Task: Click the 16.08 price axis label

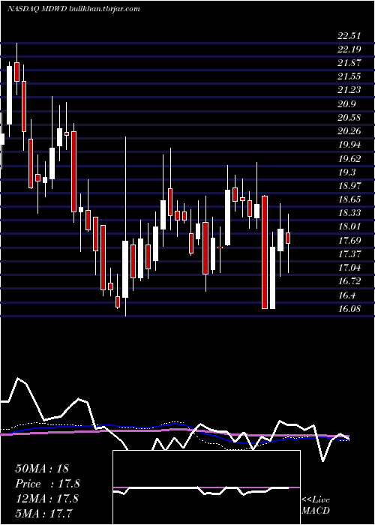Action: pos(349,308)
